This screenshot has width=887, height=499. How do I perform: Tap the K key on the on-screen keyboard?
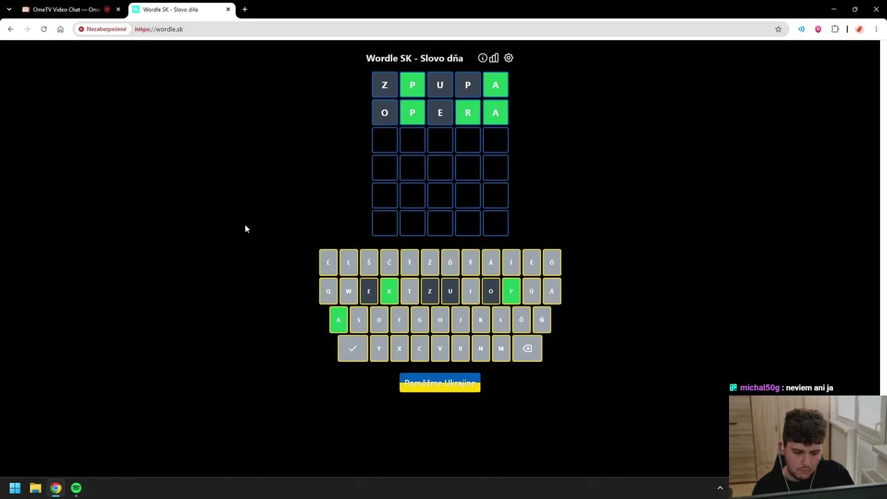click(x=480, y=320)
